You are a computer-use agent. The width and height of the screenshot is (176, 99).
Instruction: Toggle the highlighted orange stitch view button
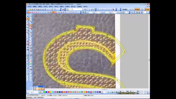[53, 12]
